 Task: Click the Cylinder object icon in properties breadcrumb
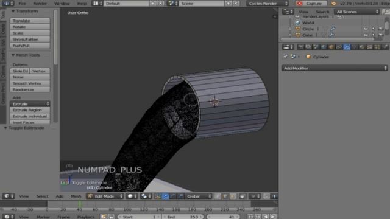pos(309,57)
